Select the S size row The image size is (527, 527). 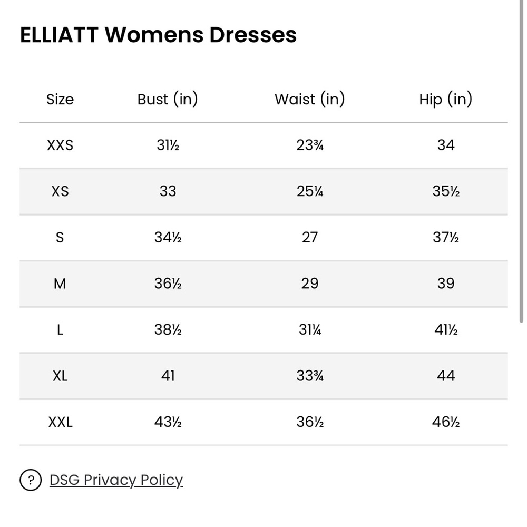[60, 237]
